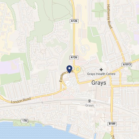139x139 pixels.
Task: Click the Grays Health Centre cross icon
Action: [101, 70]
